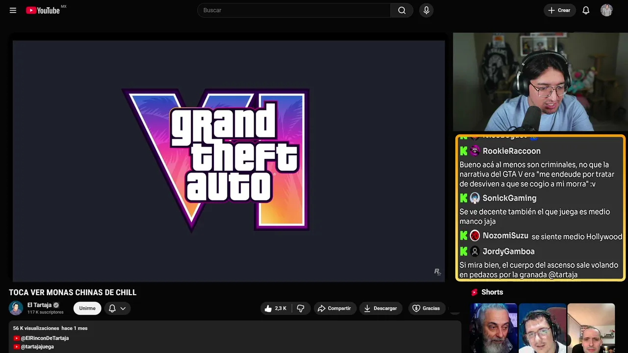
Task: Open the notifications bell in the header
Action: pos(586,10)
